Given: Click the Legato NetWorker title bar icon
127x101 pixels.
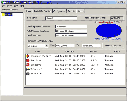Looking at the screenshot, I should click(x=2, y=2).
